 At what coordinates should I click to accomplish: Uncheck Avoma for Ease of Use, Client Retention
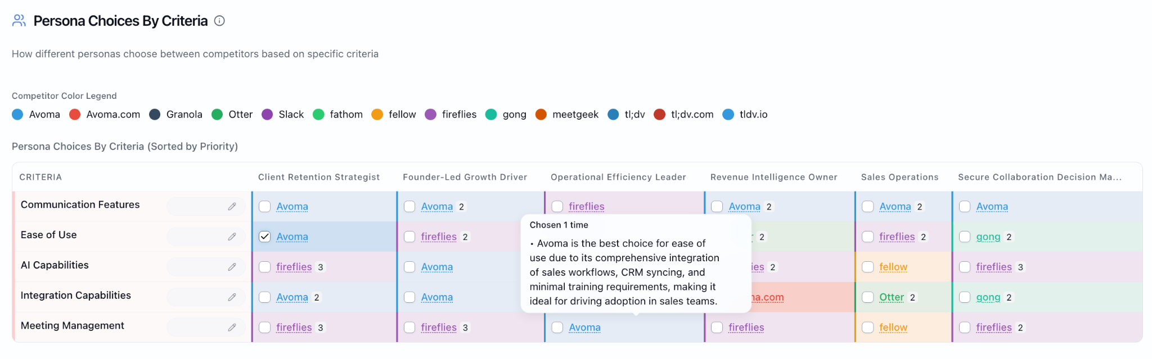click(x=265, y=237)
